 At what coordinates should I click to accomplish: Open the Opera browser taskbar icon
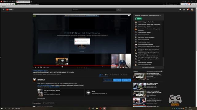pyautogui.click(x=101, y=108)
